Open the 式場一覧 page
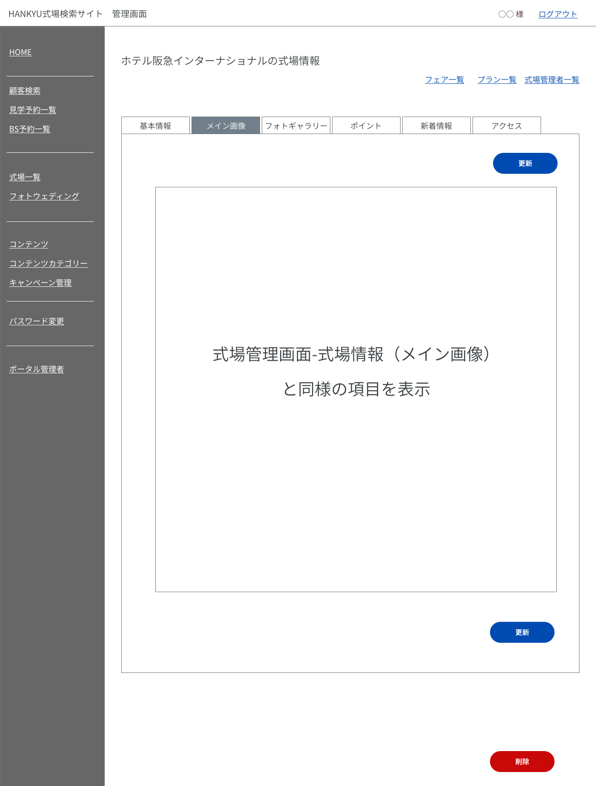 (x=25, y=177)
